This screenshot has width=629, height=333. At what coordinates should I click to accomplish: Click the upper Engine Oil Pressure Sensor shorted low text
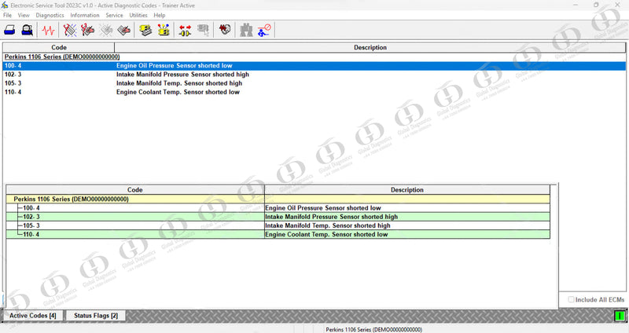174,66
